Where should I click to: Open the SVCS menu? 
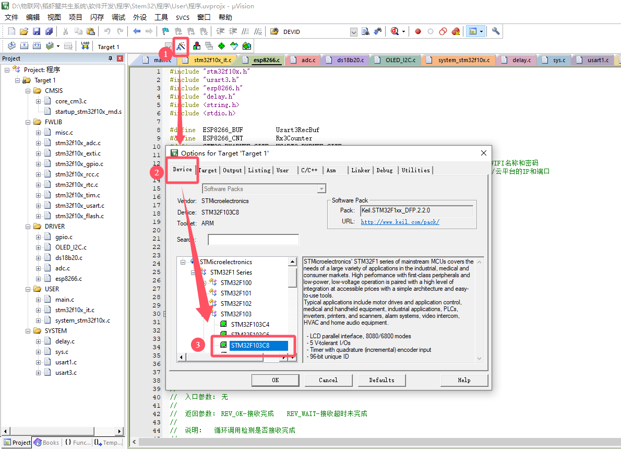click(x=183, y=17)
